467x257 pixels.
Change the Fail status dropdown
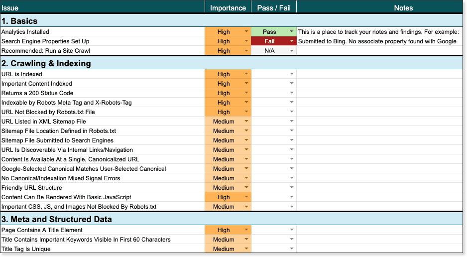[292, 41]
